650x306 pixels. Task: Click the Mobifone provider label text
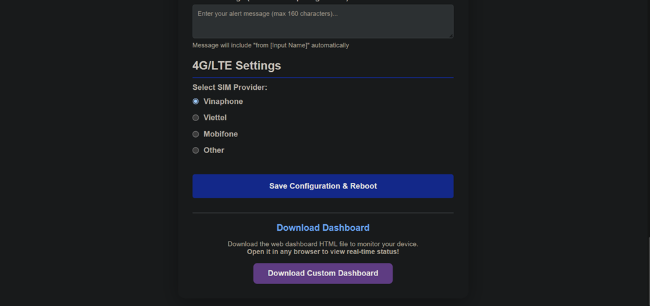pyautogui.click(x=220, y=134)
